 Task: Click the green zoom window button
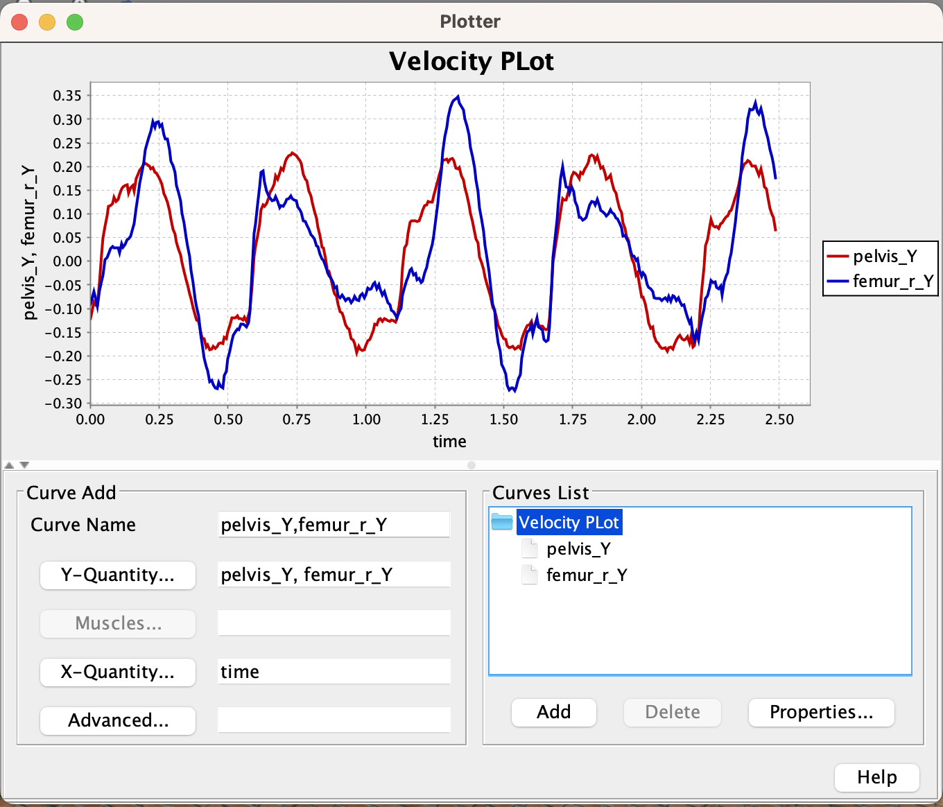pos(75,22)
